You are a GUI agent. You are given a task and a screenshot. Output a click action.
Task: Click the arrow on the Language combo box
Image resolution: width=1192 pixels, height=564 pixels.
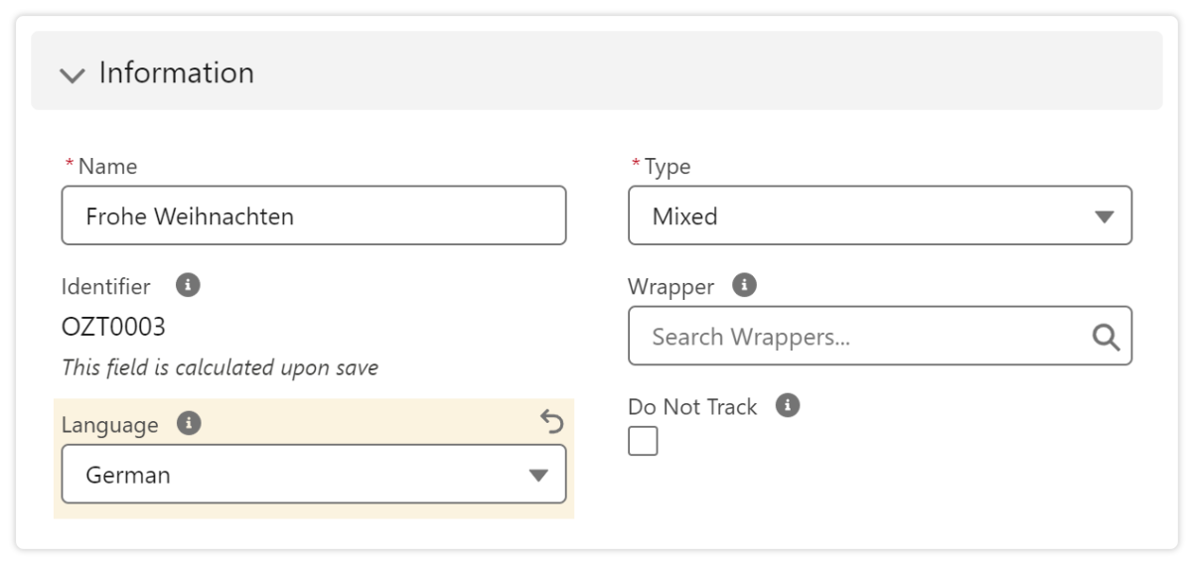tap(537, 475)
